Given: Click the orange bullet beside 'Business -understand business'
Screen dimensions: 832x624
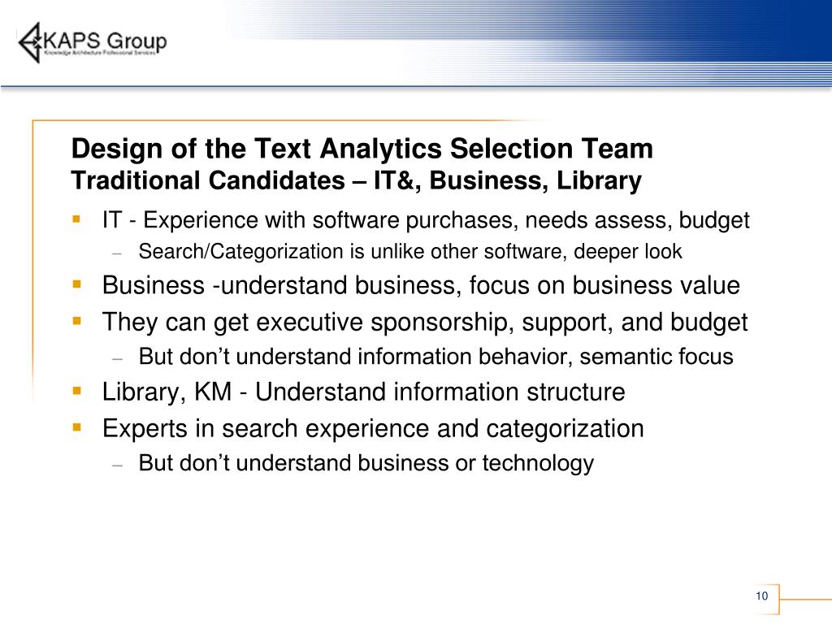Looking at the screenshot, I should (77, 284).
